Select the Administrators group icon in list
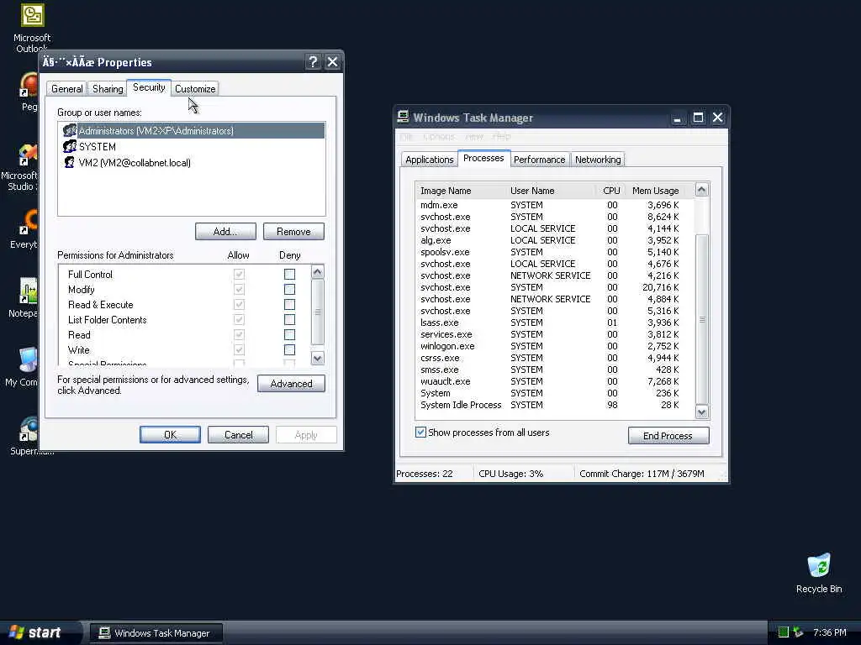 point(69,130)
